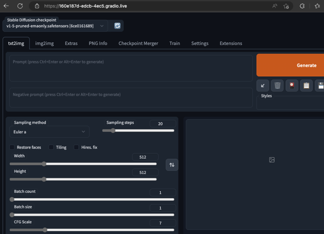Toggle the Tiling checkbox

coord(51,147)
